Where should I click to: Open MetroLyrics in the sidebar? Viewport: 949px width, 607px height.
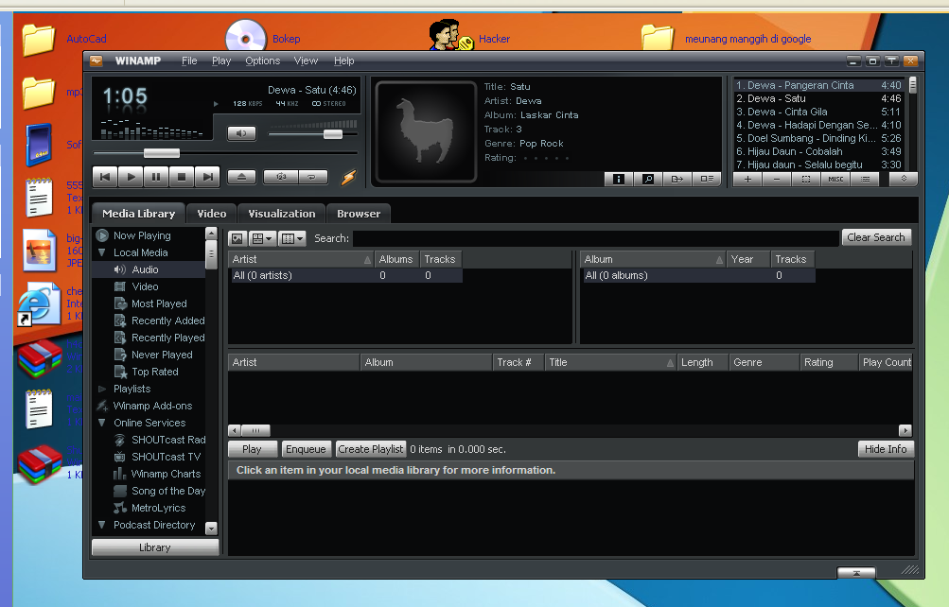(x=159, y=508)
